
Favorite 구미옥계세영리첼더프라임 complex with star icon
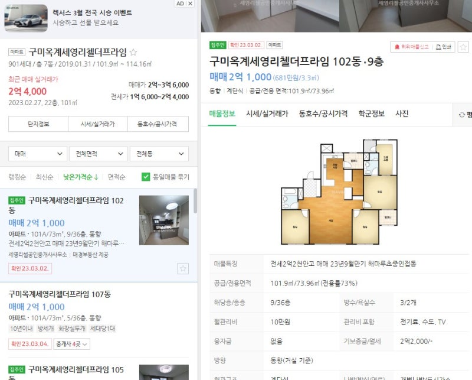pos(133,52)
